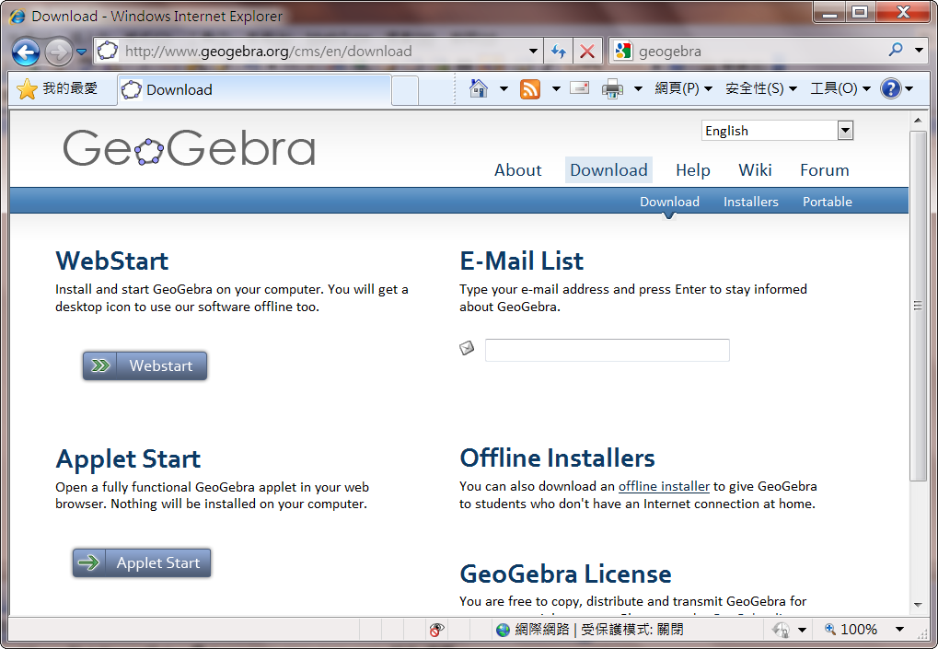Click the browser Back arrow button
Image resolution: width=938 pixels, height=649 pixels.
pos(26,52)
